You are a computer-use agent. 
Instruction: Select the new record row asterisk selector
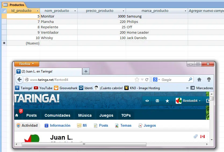[4, 43]
